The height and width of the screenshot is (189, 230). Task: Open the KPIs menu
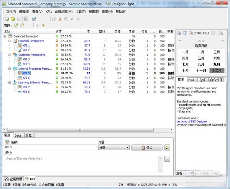pyautogui.click(x=49, y=12)
